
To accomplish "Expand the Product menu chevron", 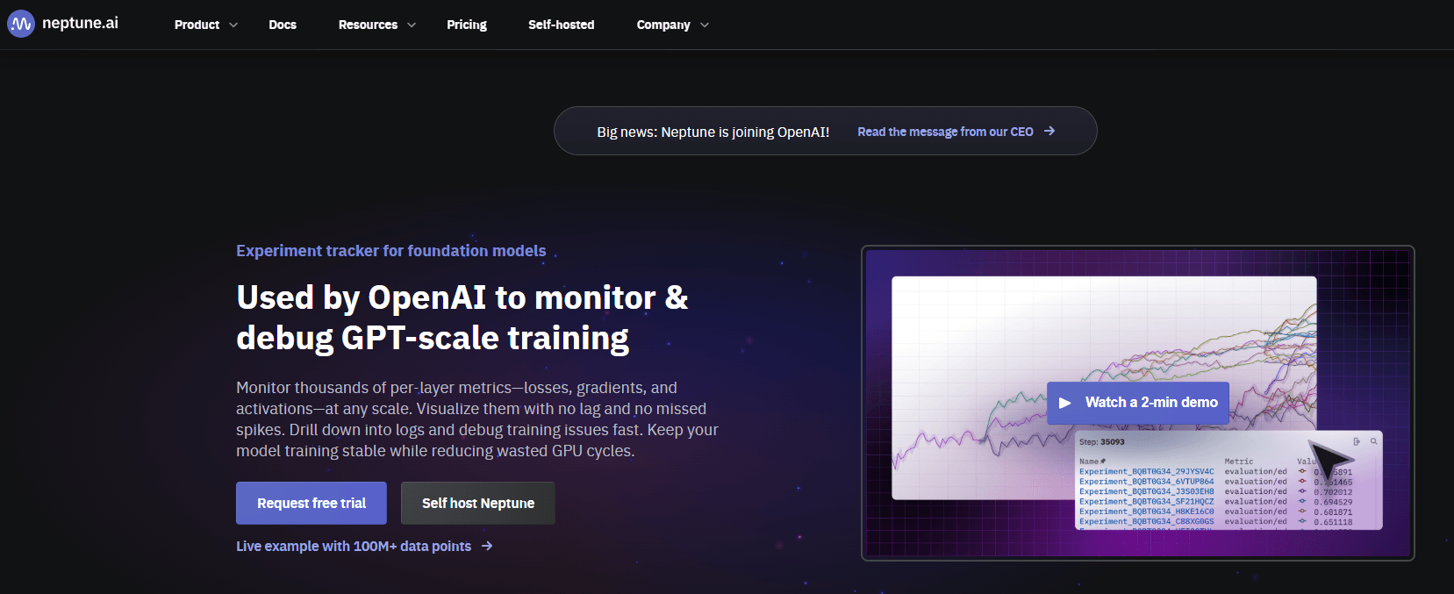I will tap(233, 25).
